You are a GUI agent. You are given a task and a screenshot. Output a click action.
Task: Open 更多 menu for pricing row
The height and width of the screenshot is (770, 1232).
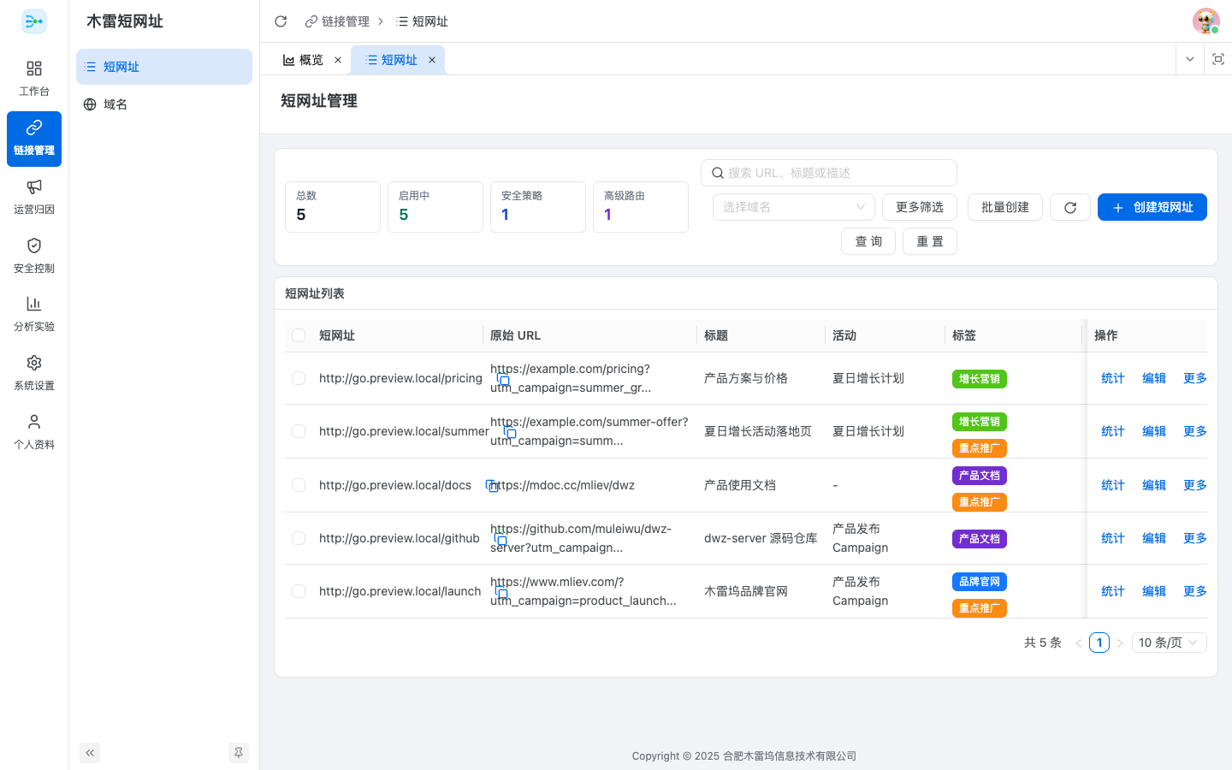tap(1195, 378)
